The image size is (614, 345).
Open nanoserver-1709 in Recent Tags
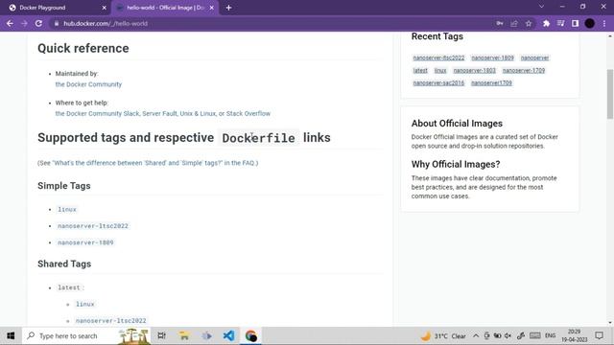point(524,70)
